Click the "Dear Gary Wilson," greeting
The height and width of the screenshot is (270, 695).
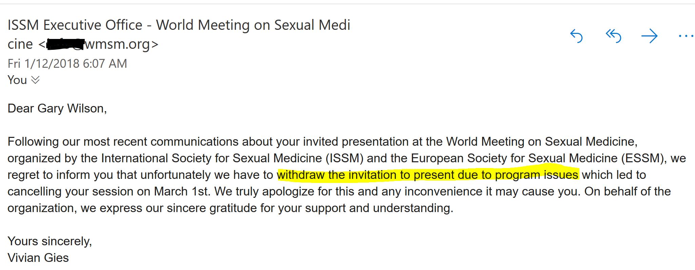57,108
